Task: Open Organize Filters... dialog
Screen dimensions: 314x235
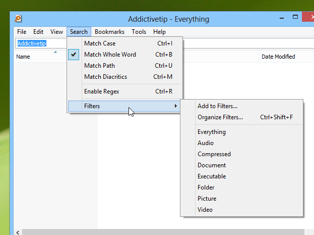Action: 242,117
